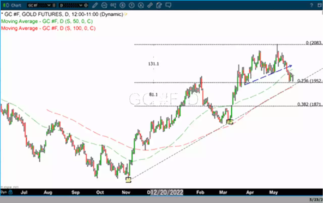
Task: Click the Sep label on the time axis
Action: click(x=75, y=192)
